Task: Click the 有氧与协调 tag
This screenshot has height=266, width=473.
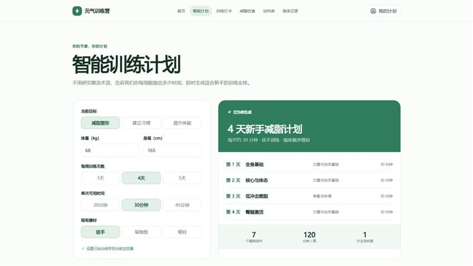Action: pyautogui.click(x=322, y=196)
